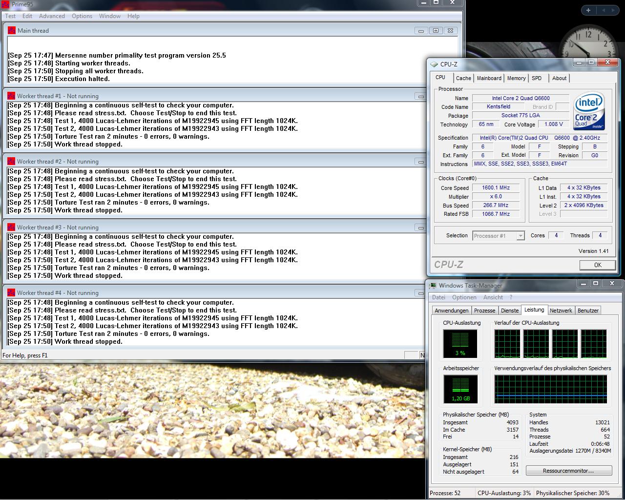Click the Worker thread #2 window icon
Image resolution: width=625 pixels, height=500 pixels.
[11, 161]
